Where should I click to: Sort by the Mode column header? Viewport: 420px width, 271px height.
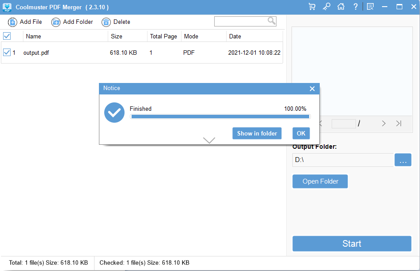[x=204, y=37]
